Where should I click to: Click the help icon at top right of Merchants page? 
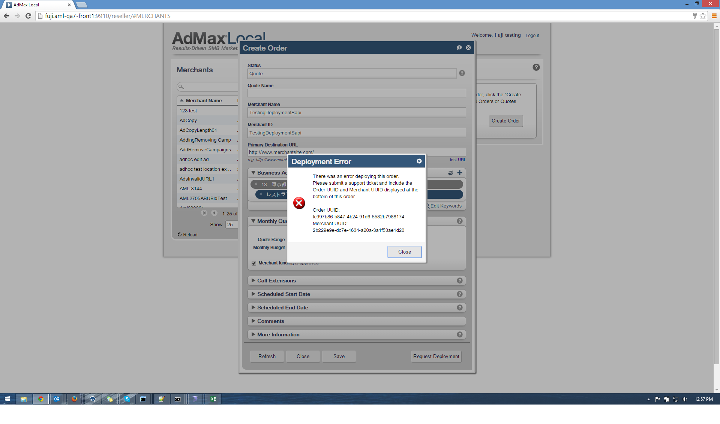point(536,67)
